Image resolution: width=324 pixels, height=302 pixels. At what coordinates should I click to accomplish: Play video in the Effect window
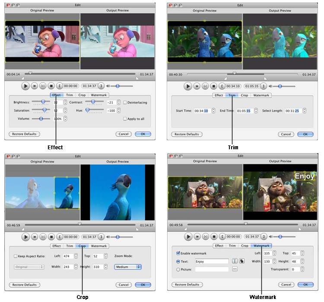click(25, 86)
